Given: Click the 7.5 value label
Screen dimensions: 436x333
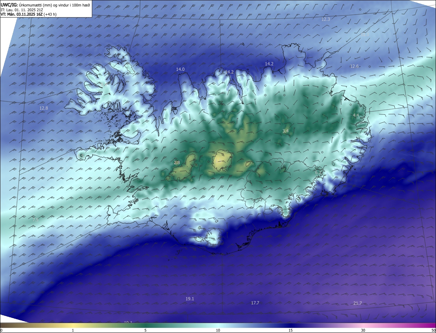Looking at the screenshot, I should click(x=35, y=220).
